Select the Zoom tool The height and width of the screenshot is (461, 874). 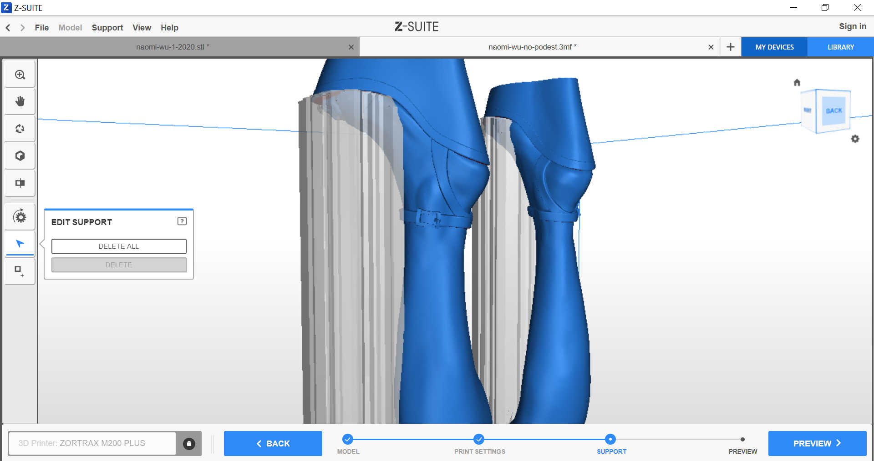(x=20, y=74)
